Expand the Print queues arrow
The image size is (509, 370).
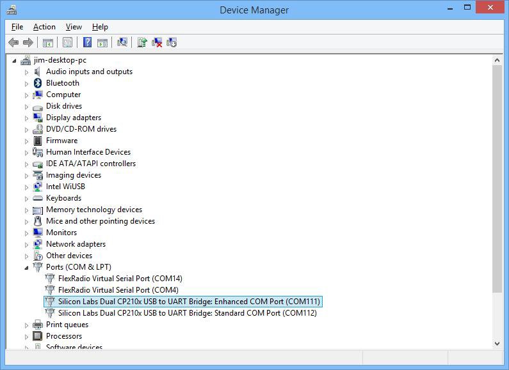click(x=27, y=325)
